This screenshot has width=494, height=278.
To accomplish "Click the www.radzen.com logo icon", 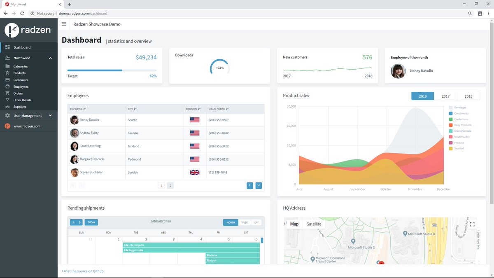I will click(7, 126).
